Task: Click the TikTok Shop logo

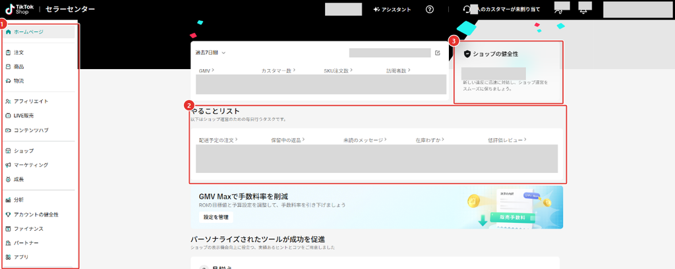Action: click(19, 9)
